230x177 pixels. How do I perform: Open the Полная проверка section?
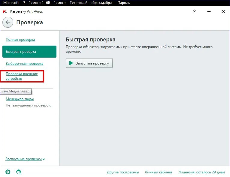20,40
